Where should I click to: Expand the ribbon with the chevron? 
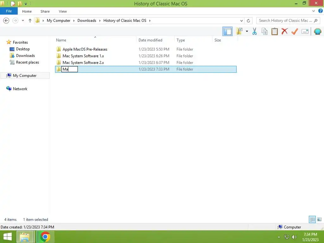314,11
